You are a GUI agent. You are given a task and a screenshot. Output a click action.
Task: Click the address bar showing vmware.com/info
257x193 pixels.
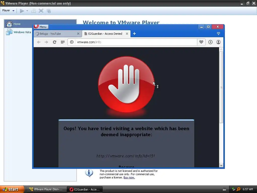136,42
